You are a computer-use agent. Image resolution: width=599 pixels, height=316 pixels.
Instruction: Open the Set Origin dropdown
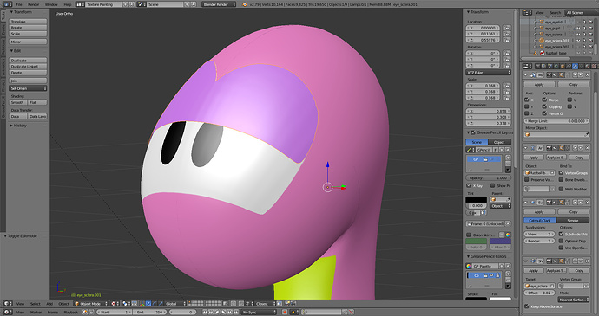click(x=29, y=88)
